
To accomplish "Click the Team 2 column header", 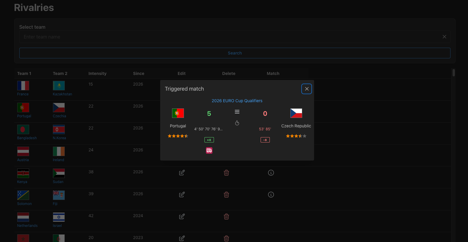I will [x=60, y=73].
